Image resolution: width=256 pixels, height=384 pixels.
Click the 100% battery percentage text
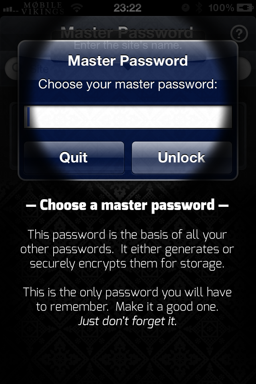click(221, 8)
